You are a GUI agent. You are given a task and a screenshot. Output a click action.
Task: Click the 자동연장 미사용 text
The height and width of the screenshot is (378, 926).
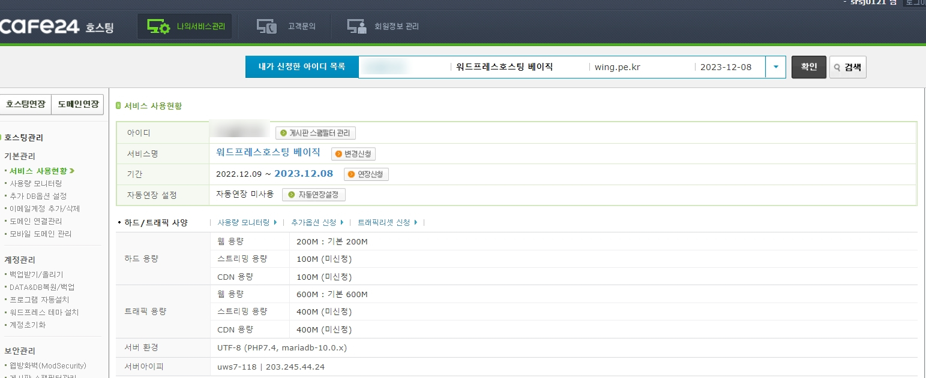pos(245,194)
